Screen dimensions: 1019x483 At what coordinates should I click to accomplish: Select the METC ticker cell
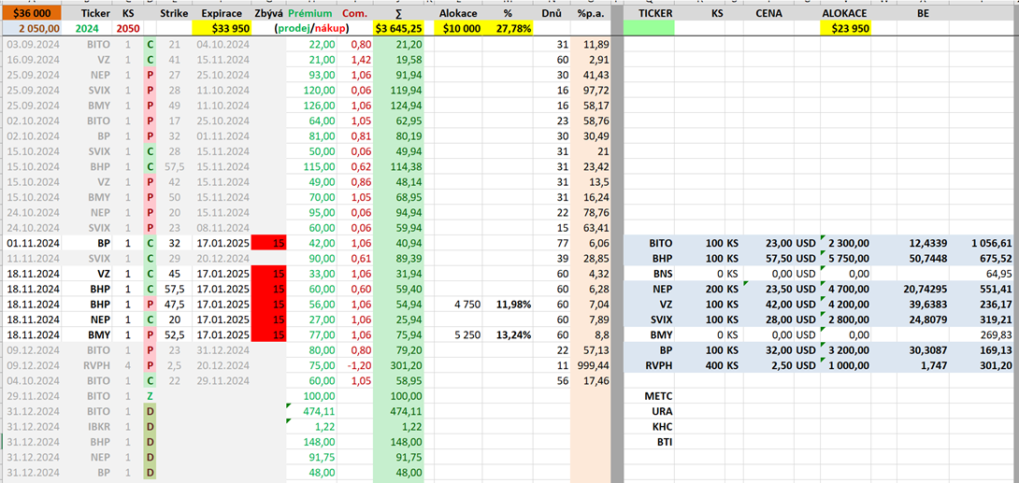(x=659, y=396)
